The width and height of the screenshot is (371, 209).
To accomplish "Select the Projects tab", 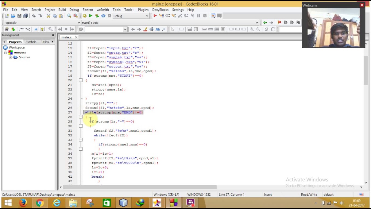I will pyautogui.click(x=15, y=42).
